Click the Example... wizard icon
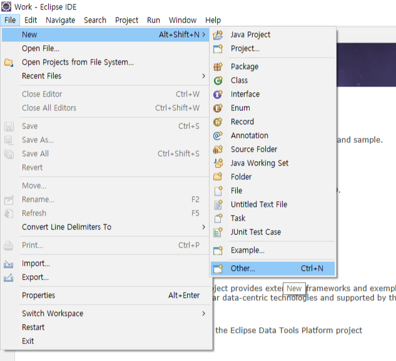 coord(218,251)
